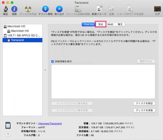Click the sidebar divider resize handle
This screenshot has height=140, width=163.
click(45, 70)
